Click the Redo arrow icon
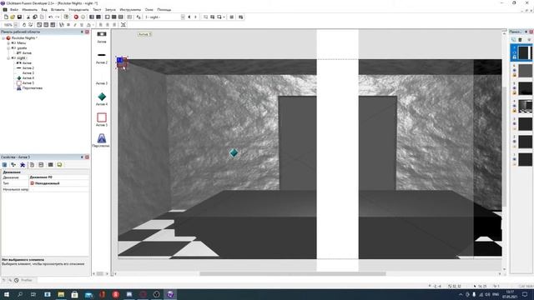The height and width of the screenshot is (300, 534). pos(58,17)
